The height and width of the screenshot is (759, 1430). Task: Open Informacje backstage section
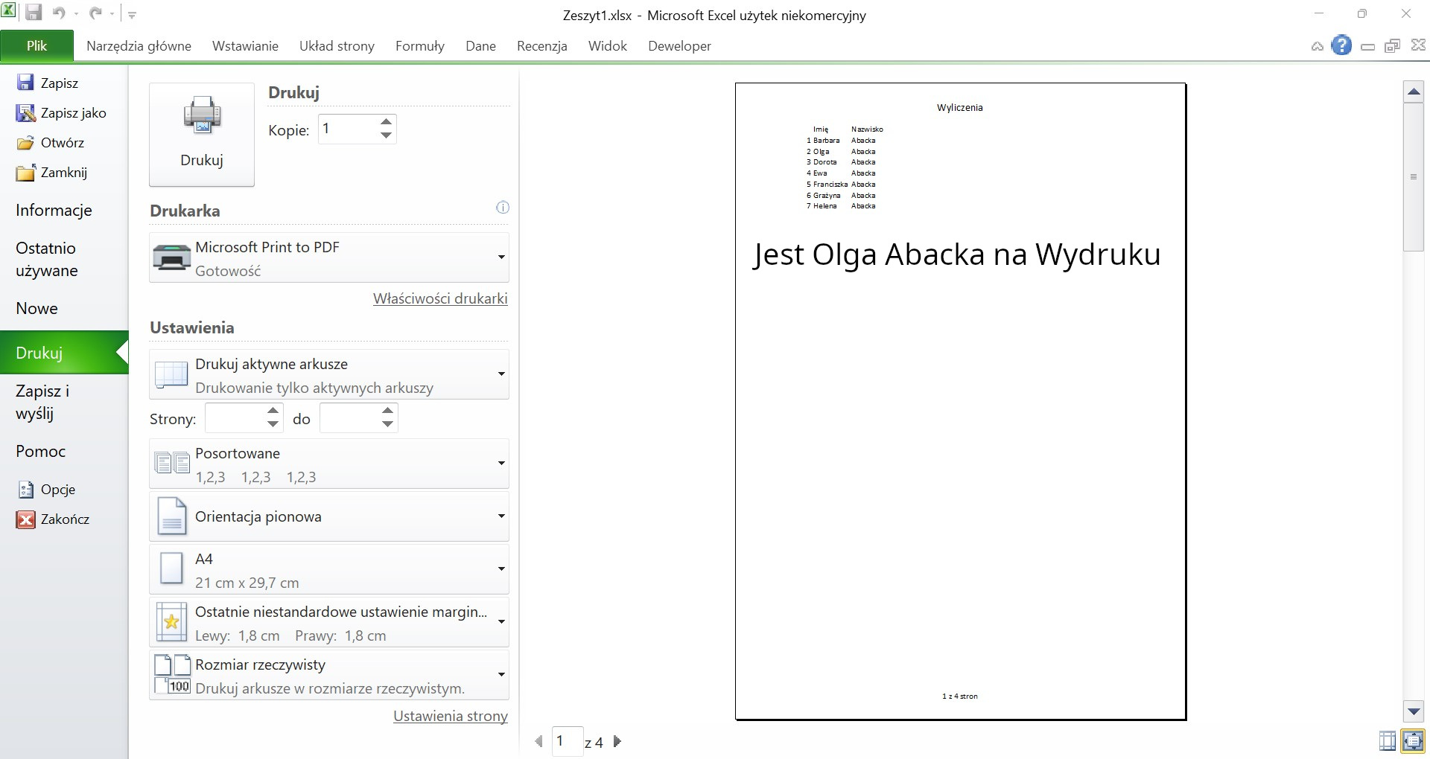[54, 211]
